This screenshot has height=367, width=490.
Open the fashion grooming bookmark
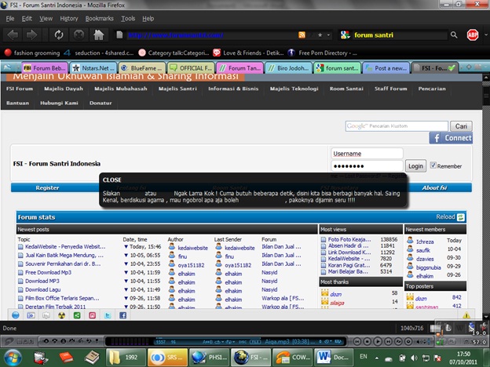[x=32, y=53]
